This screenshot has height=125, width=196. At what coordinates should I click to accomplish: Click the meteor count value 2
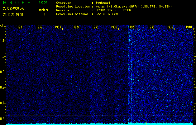pos(44,15)
